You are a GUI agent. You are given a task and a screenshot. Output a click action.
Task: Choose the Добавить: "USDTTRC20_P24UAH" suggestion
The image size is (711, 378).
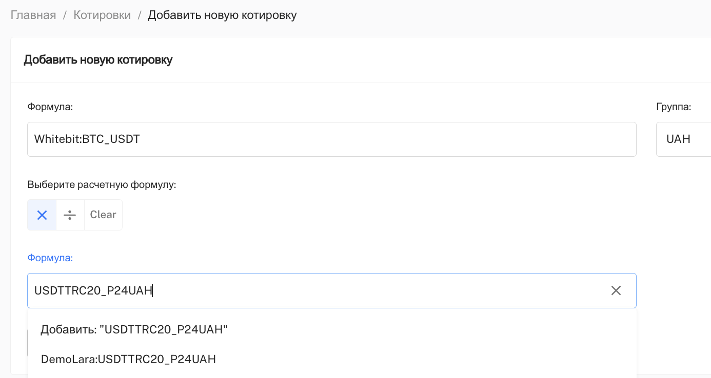[x=134, y=329]
